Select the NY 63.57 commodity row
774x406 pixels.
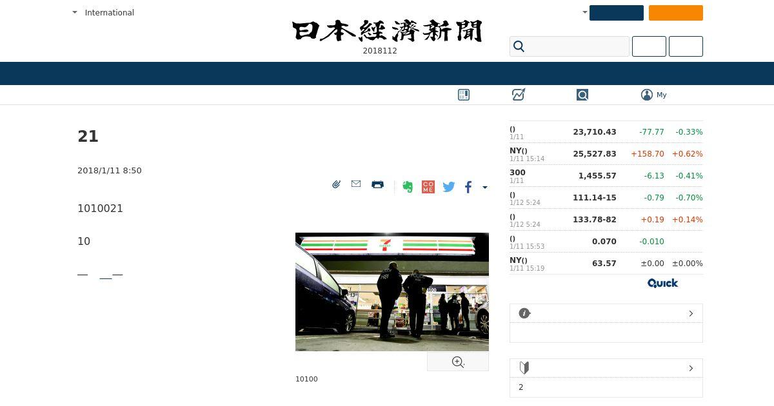tap(606, 264)
